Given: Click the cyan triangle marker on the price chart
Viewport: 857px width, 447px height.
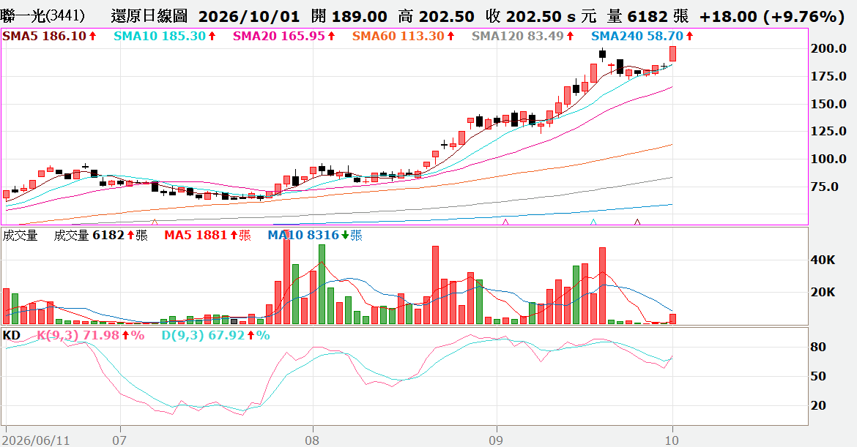Looking at the screenshot, I should 593,222.
